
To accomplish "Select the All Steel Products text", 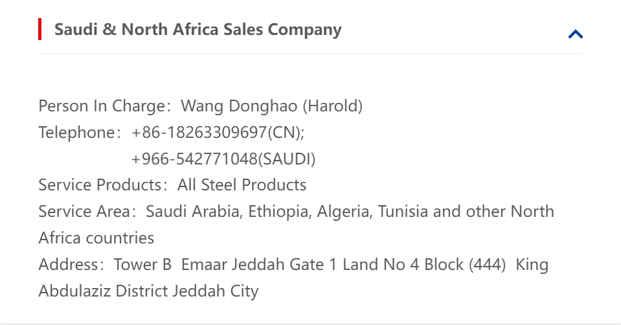I will (242, 186).
